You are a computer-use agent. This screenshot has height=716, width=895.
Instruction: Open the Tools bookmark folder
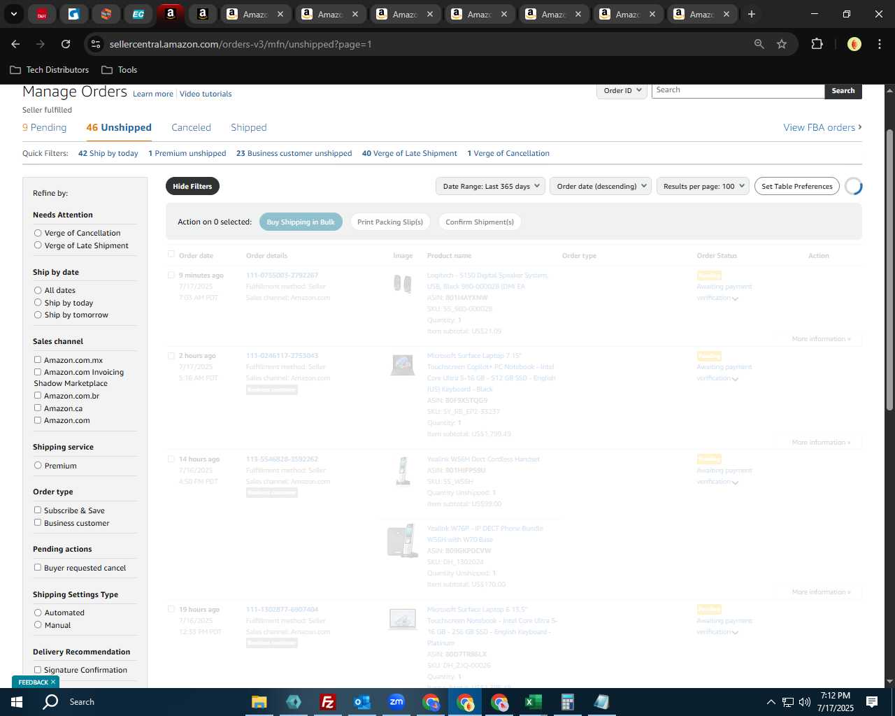click(x=120, y=70)
